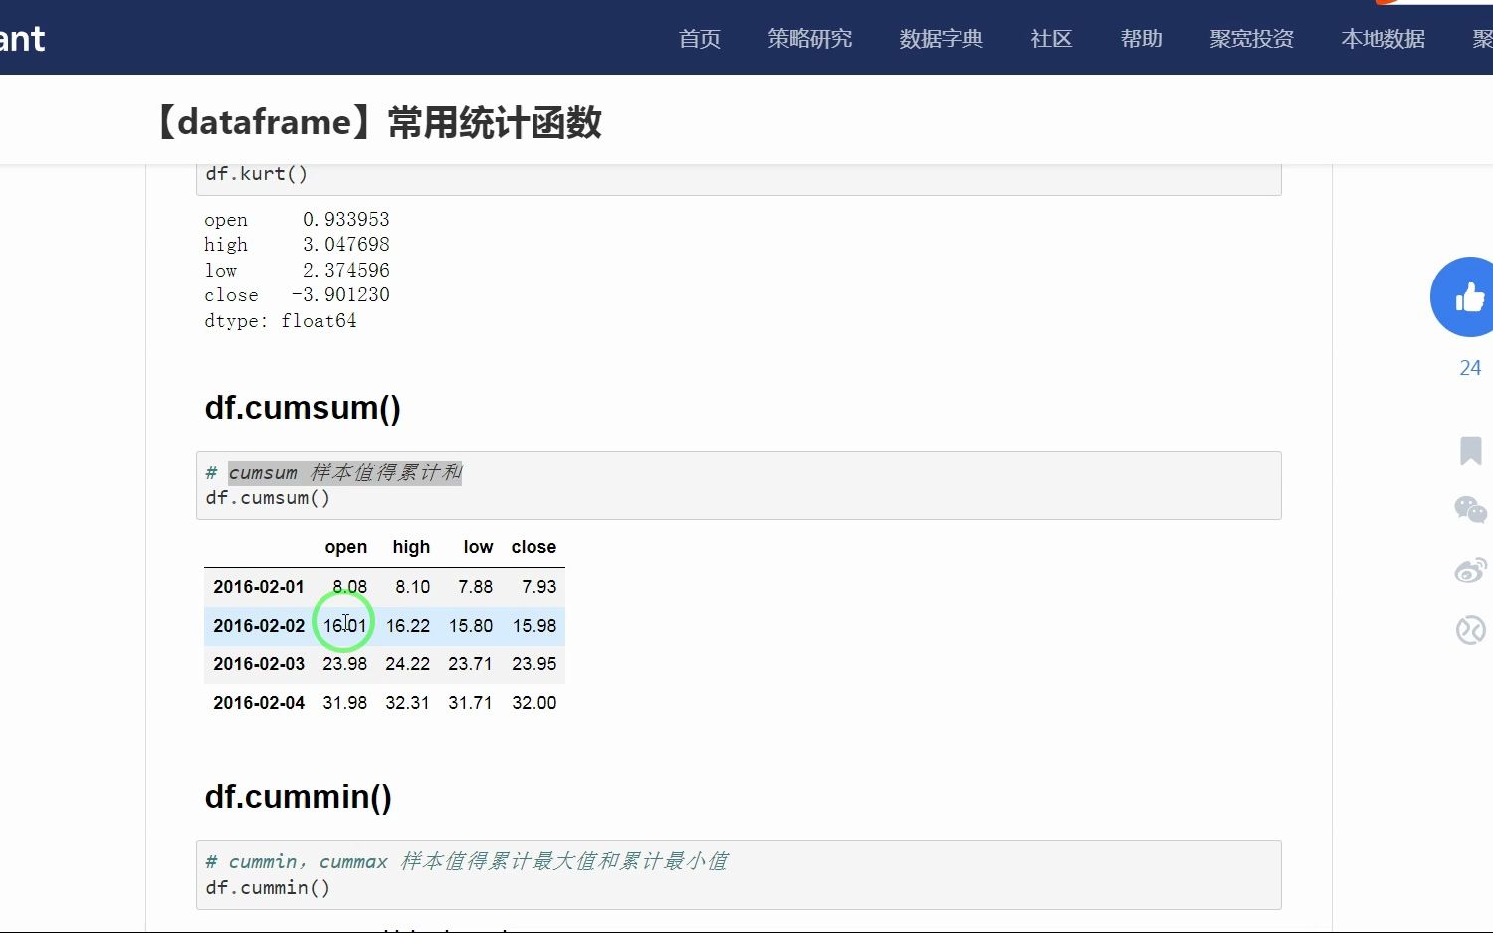Open the 本地数据 navigation item
Image resolution: width=1493 pixels, height=933 pixels.
point(1384,39)
